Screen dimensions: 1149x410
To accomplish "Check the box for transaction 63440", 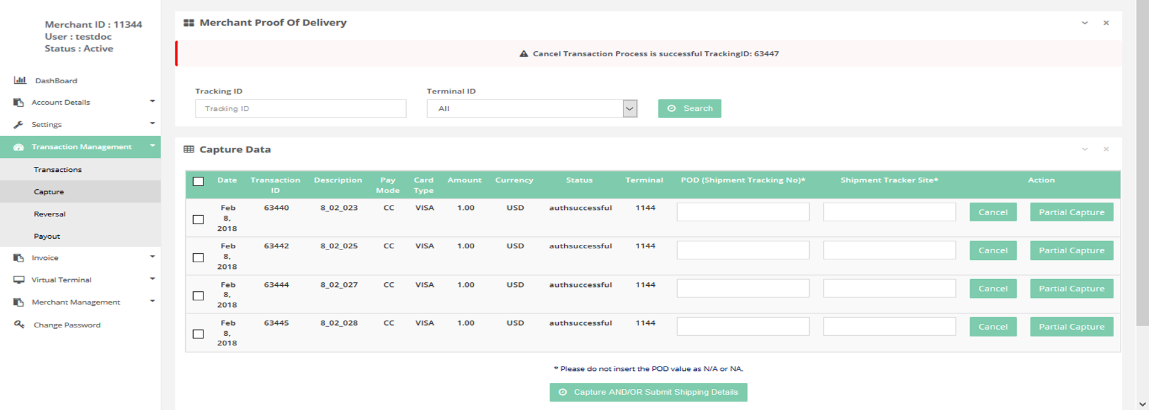I will click(198, 219).
